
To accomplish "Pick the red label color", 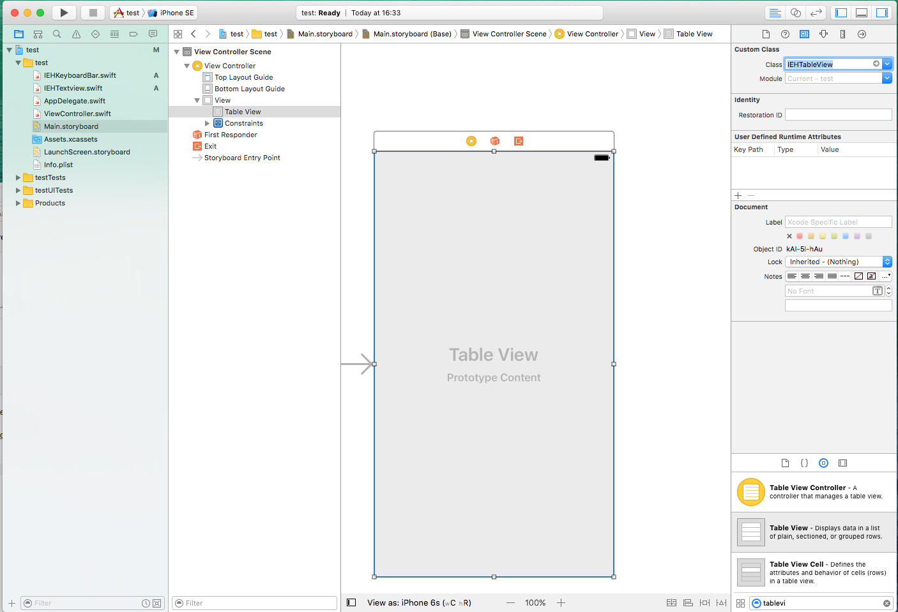I will click(800, 236).
